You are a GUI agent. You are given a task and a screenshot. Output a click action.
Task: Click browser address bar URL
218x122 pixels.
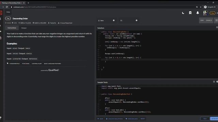click(35, 7)
